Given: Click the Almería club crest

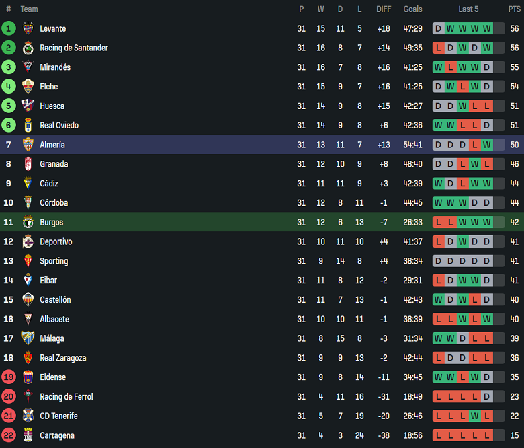Looking at the screenshot, I should (28, 145).
